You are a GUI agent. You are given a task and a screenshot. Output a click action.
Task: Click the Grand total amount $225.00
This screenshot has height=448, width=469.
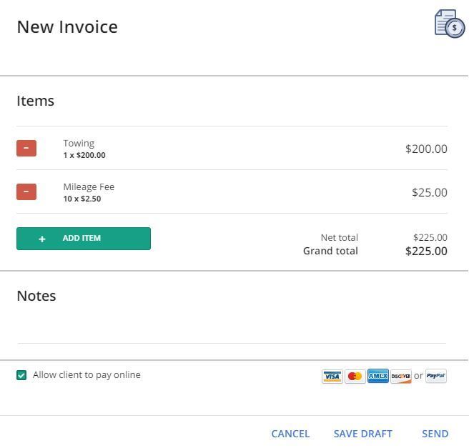[x=426, y=251]
